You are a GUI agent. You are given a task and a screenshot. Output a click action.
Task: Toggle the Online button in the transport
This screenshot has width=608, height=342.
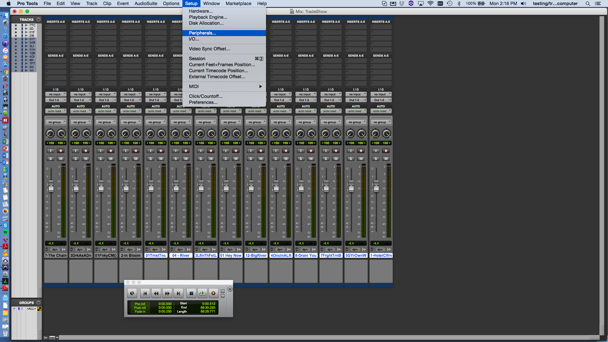(x=132, y=294)
